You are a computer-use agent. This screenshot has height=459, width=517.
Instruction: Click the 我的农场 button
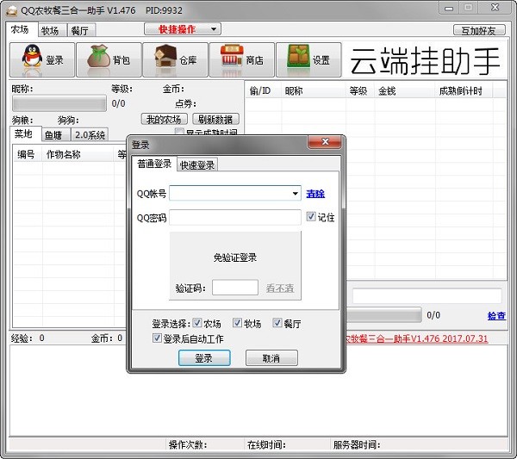[164, 120]
